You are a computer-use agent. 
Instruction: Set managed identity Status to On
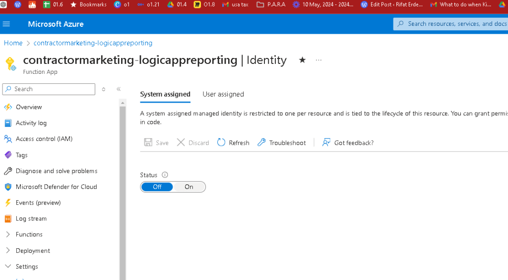[x=189, y=187]
